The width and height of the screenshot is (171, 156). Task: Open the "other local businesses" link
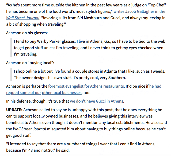pyautogui.click(x=62, y=93)
